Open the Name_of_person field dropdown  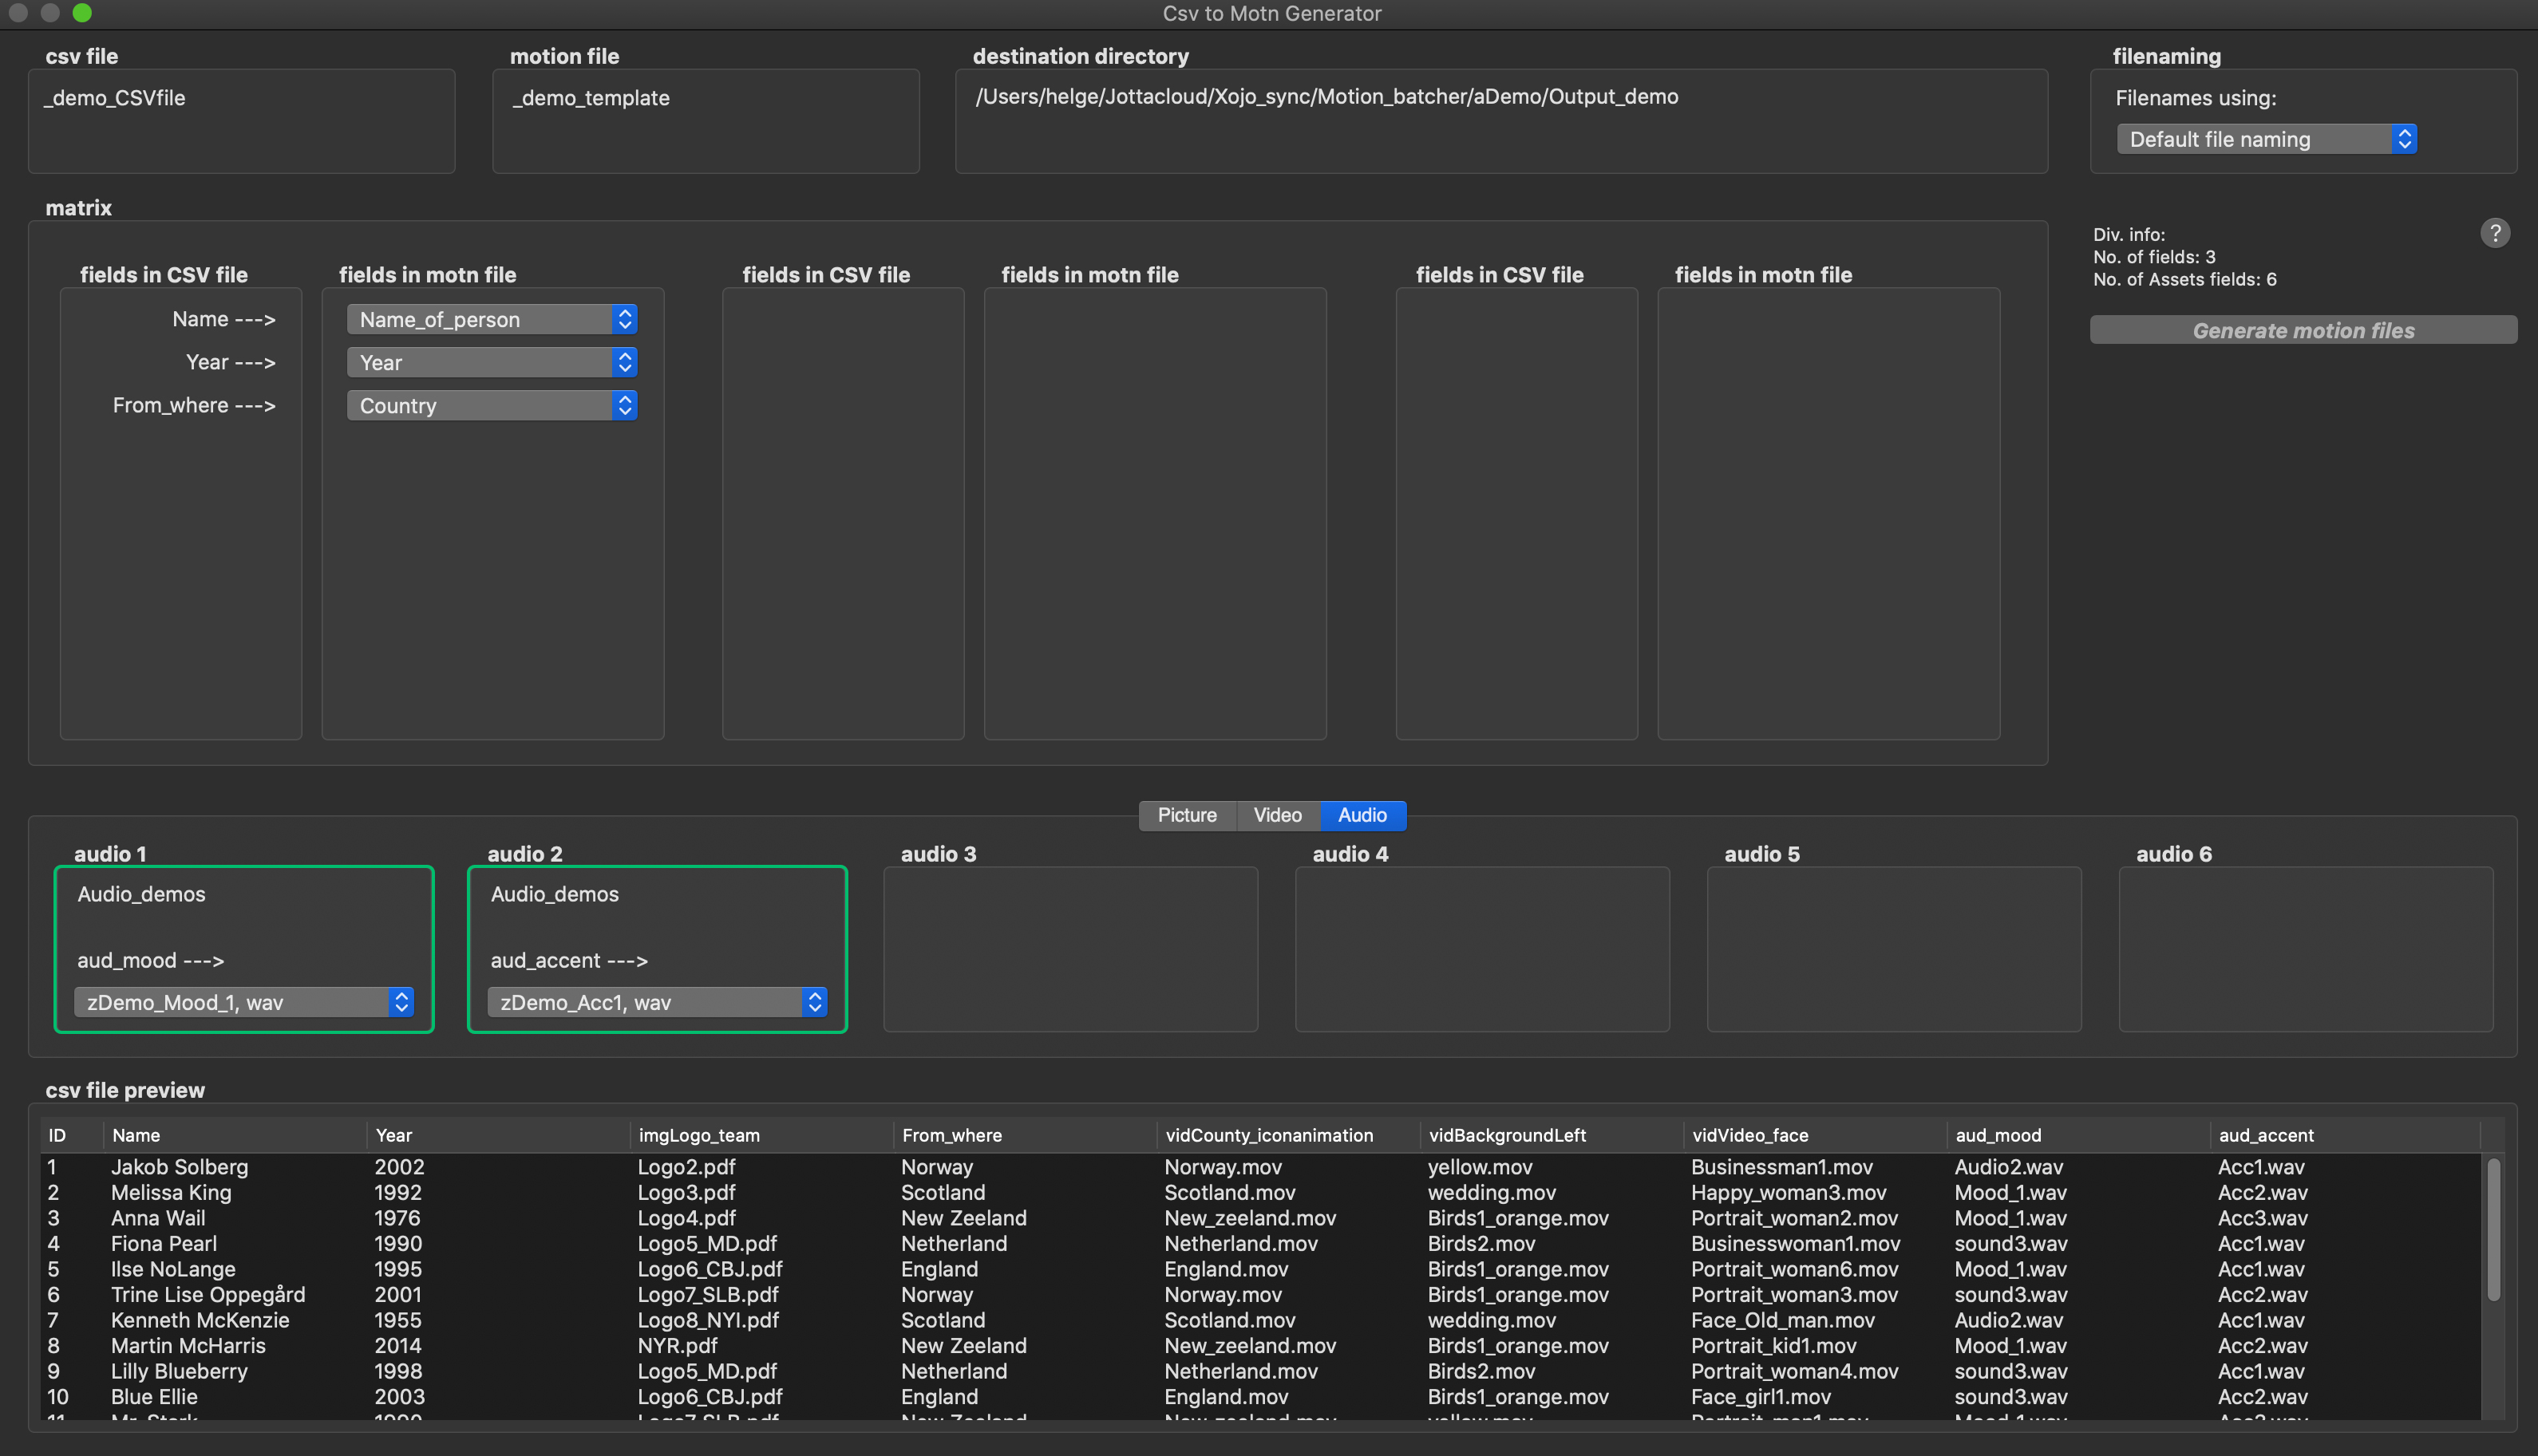coord(492,319)
